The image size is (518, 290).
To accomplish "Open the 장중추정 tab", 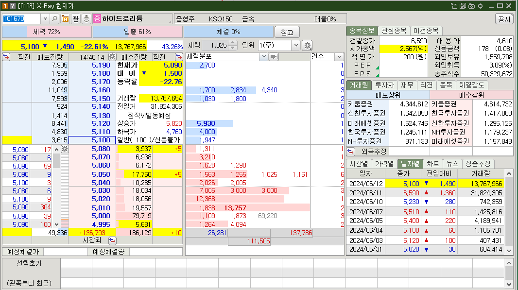I will click(478, 164).
